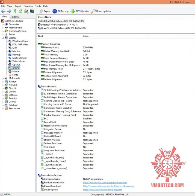Open the Report menu
Screen dimensions: 195x196
(18, 6)
